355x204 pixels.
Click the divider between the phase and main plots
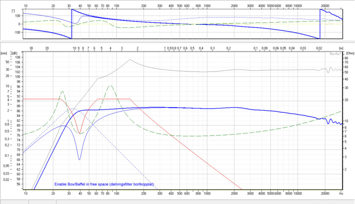[x=177, y=42]
